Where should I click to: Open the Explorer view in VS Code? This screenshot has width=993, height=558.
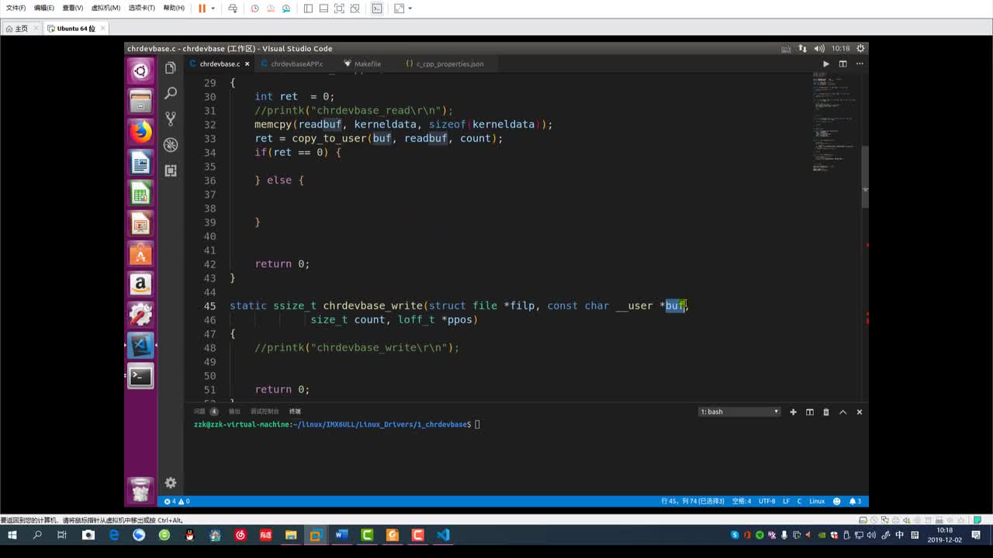point(171,68)
